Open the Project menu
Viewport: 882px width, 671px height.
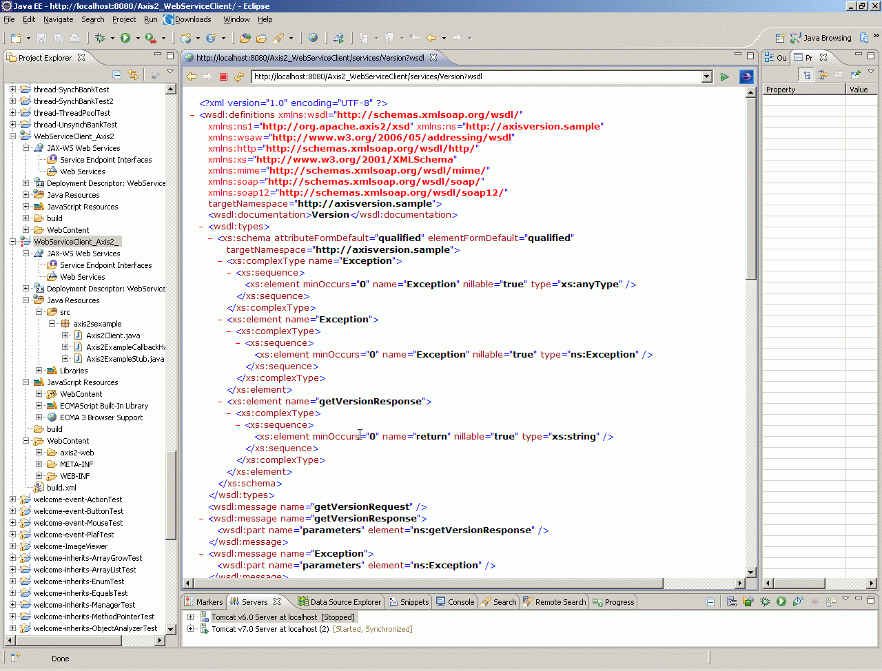click(124, 19)
